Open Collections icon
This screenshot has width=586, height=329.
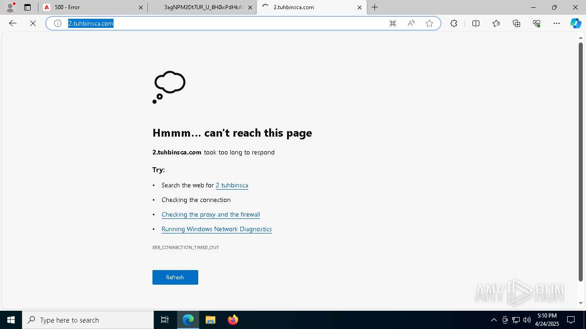point(516,23)
